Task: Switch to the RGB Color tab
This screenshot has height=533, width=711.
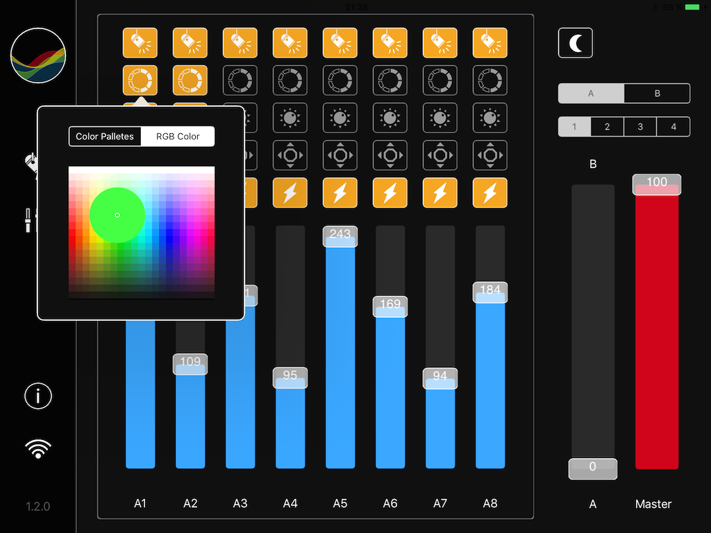Action: pos(178,137)
